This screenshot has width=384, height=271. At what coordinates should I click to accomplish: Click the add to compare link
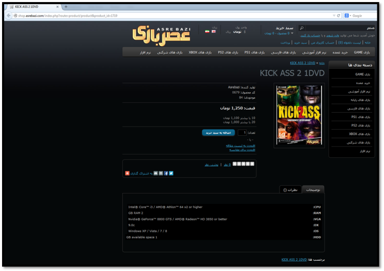(x=242, y=150)
